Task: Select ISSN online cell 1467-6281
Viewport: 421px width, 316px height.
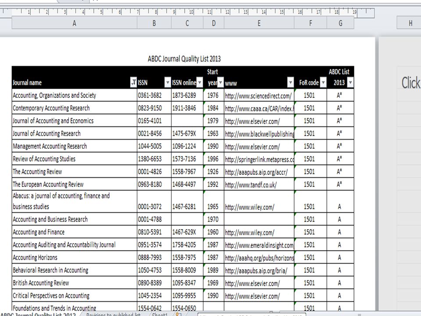Action: pyautogui.click(x=187, y=201)
